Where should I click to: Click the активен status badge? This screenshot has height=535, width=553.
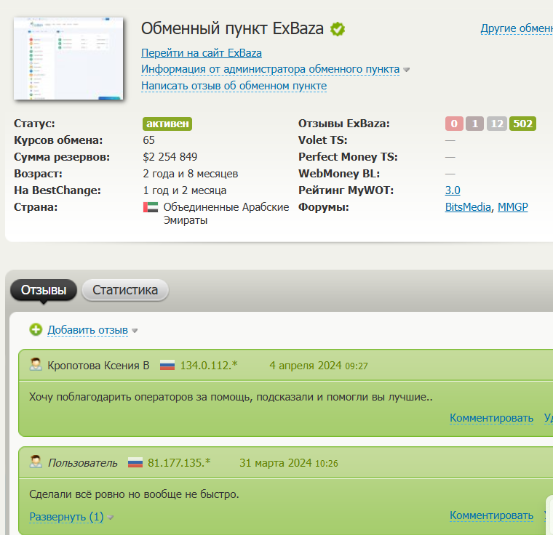click(167, 124)
